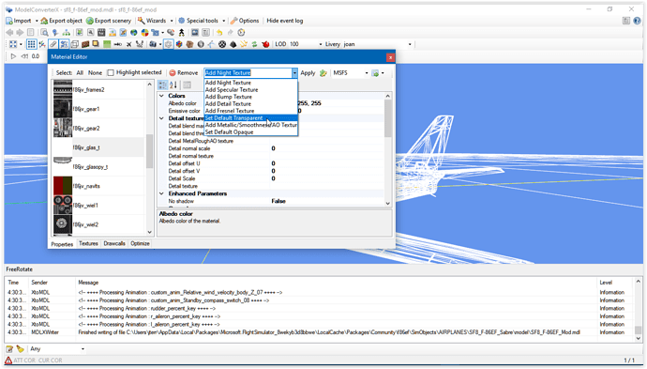Open the Special tools menu
The height and width of the screenshot is (369, 647).
(198, 21)
